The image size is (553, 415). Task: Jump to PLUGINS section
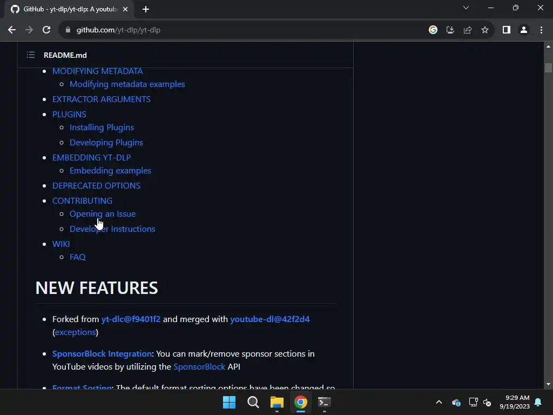click(x=69, y=115)
